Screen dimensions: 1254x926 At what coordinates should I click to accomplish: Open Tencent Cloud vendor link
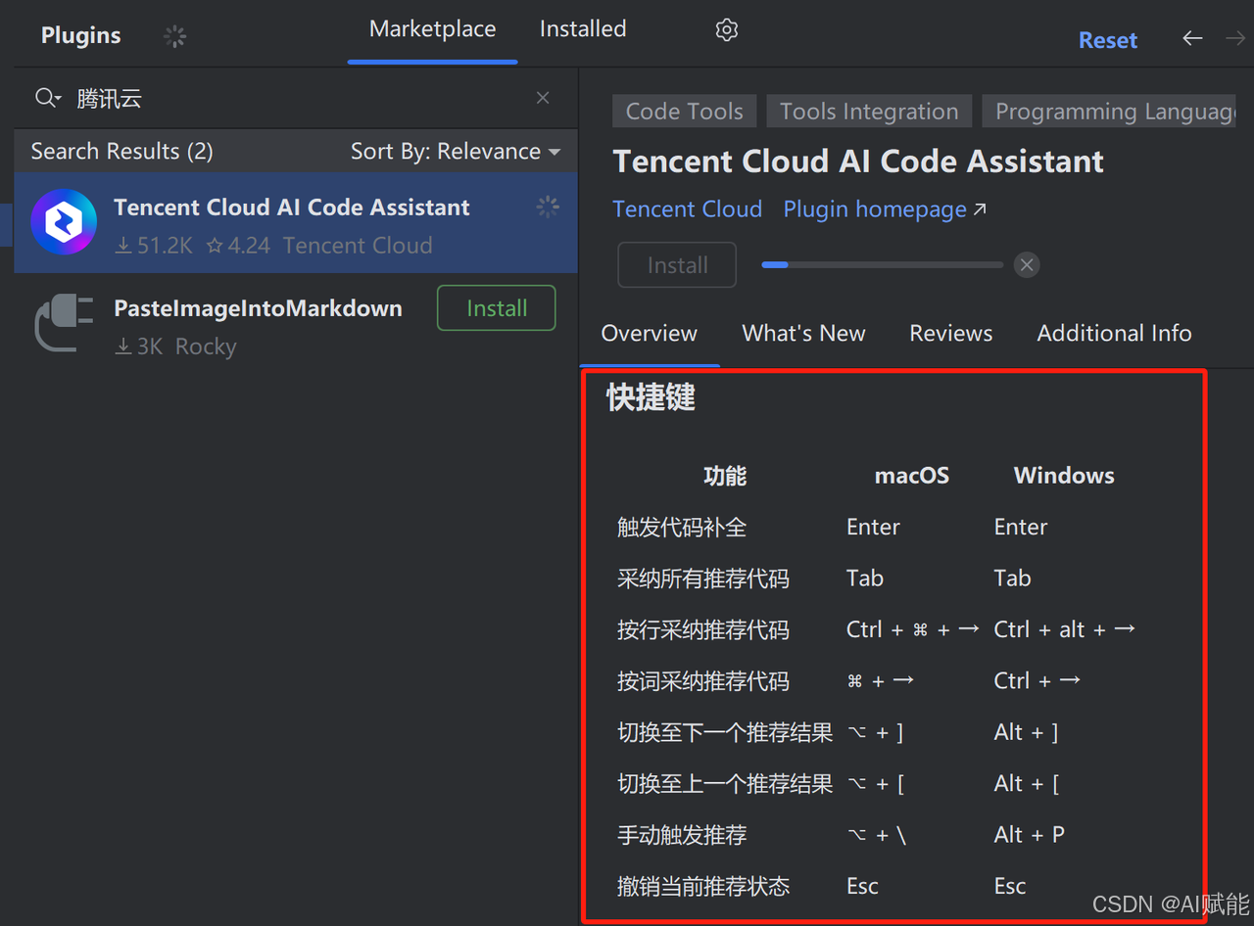coord(688,209)
